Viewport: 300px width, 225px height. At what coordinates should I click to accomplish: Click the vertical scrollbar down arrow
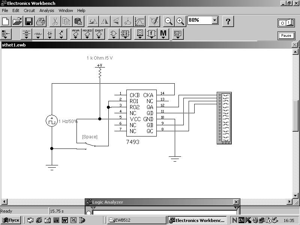point(295,195)
